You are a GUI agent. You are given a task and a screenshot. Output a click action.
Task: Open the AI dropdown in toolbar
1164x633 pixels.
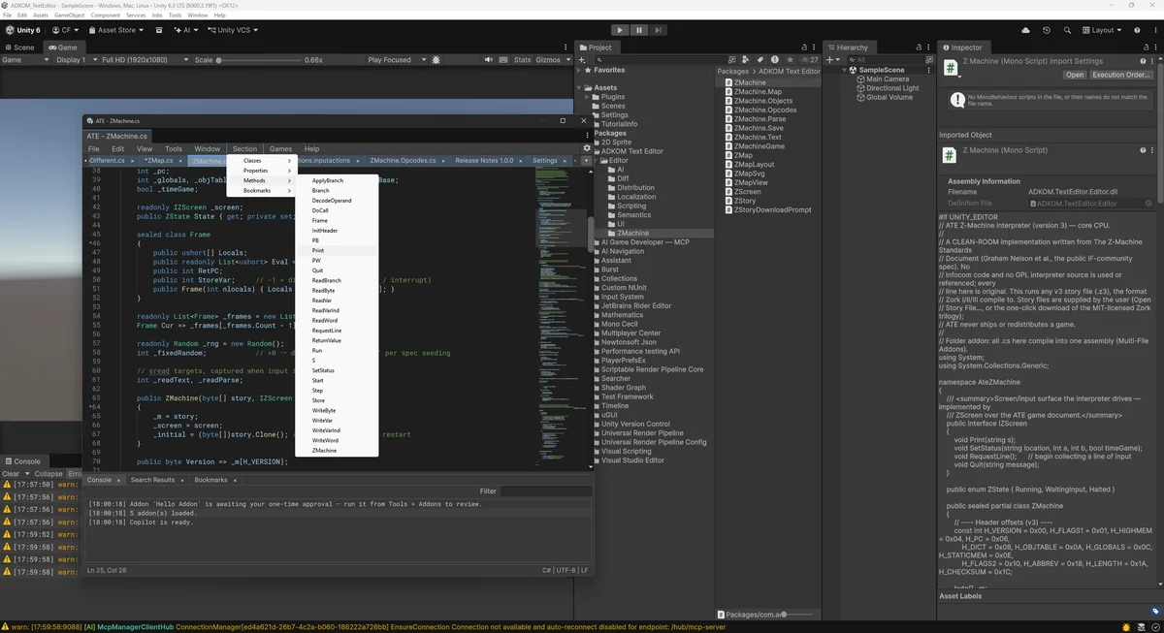186,30
